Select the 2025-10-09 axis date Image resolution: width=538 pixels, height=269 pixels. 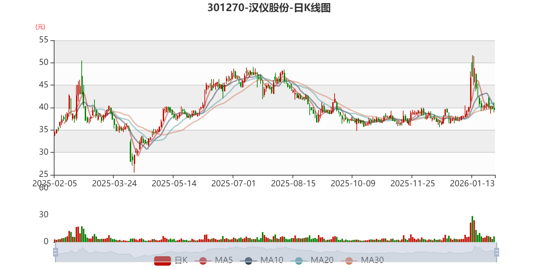[x=353, y=184]
